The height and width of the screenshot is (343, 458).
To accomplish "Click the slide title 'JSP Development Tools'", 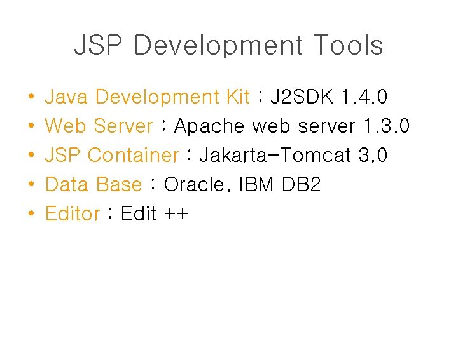I will (x=229, y=45).
